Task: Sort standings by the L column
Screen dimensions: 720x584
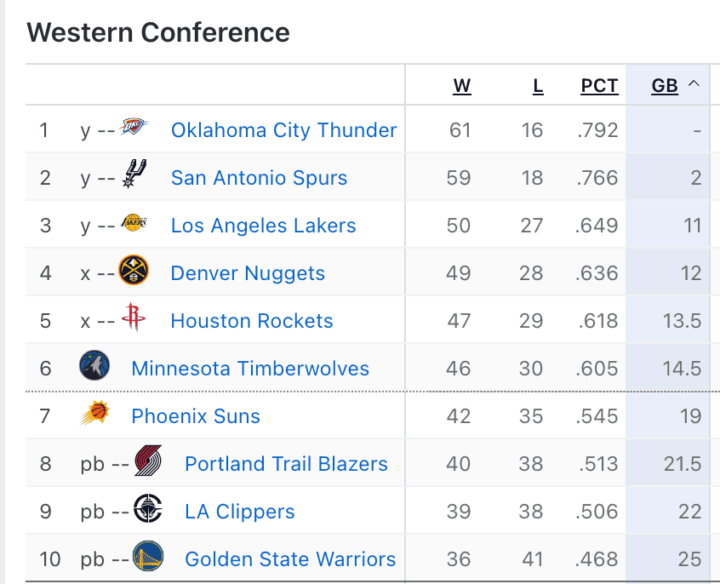Action: point(538,86)
